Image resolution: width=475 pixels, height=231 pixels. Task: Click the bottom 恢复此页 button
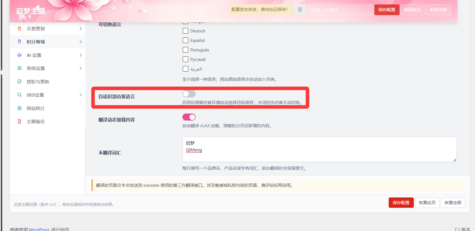tap(427, 203)
